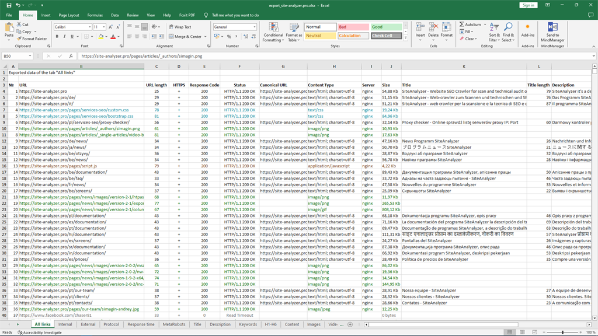Toggle Underline formatting
Screen dimensions: 598x336
click(x=72, y=37)
